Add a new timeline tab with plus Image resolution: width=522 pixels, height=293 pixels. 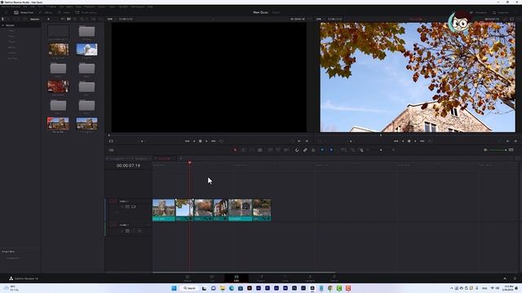[x=181, y=159]
